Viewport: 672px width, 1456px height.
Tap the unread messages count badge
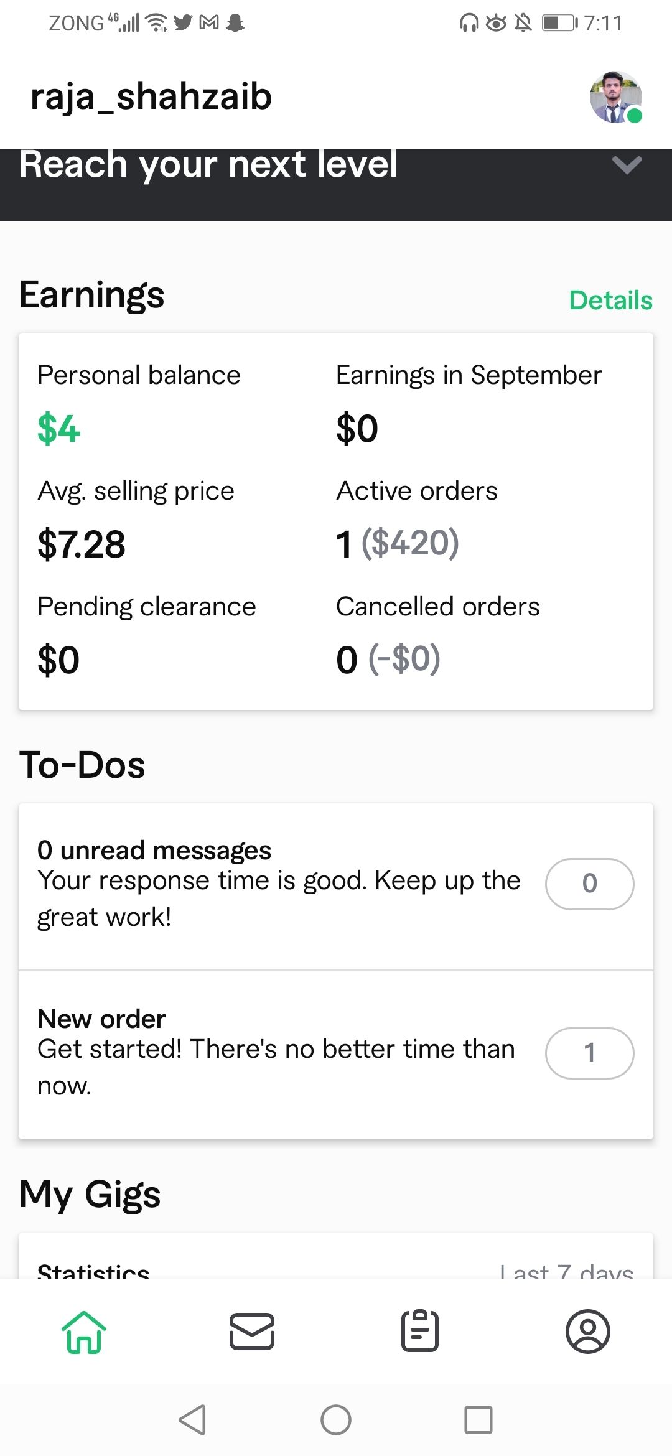coord(590,884)
